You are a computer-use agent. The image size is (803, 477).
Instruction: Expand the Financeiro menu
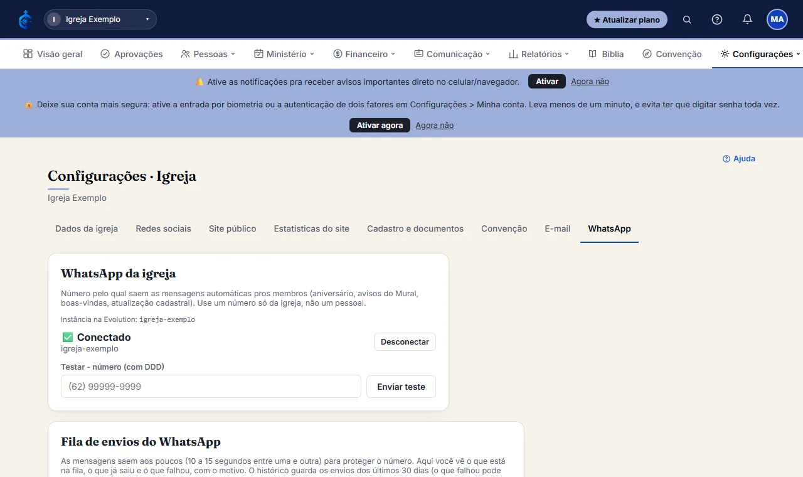click(364, 54)
